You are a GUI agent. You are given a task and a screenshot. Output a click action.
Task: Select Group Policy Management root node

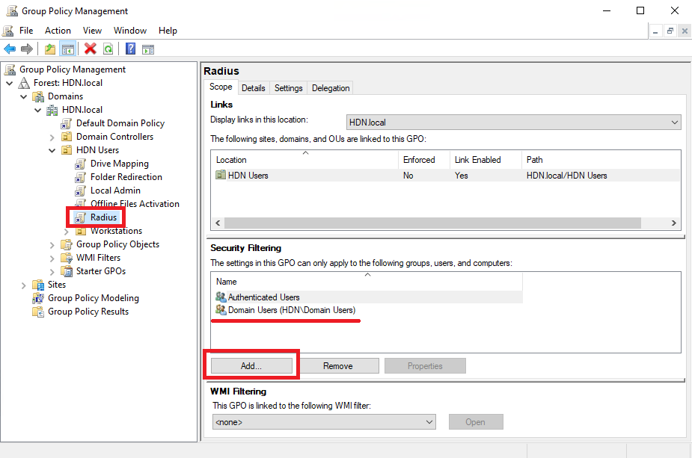coord(73,69)
